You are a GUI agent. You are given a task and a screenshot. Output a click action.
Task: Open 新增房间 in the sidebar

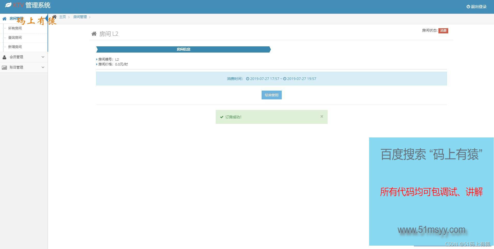coord(15,47)
